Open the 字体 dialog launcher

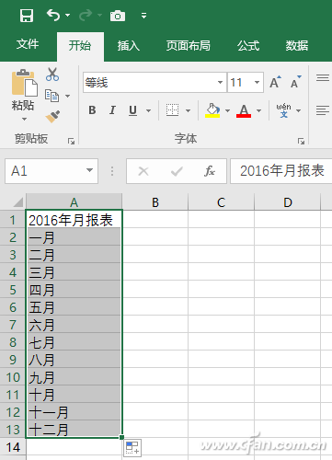point(301,141)
